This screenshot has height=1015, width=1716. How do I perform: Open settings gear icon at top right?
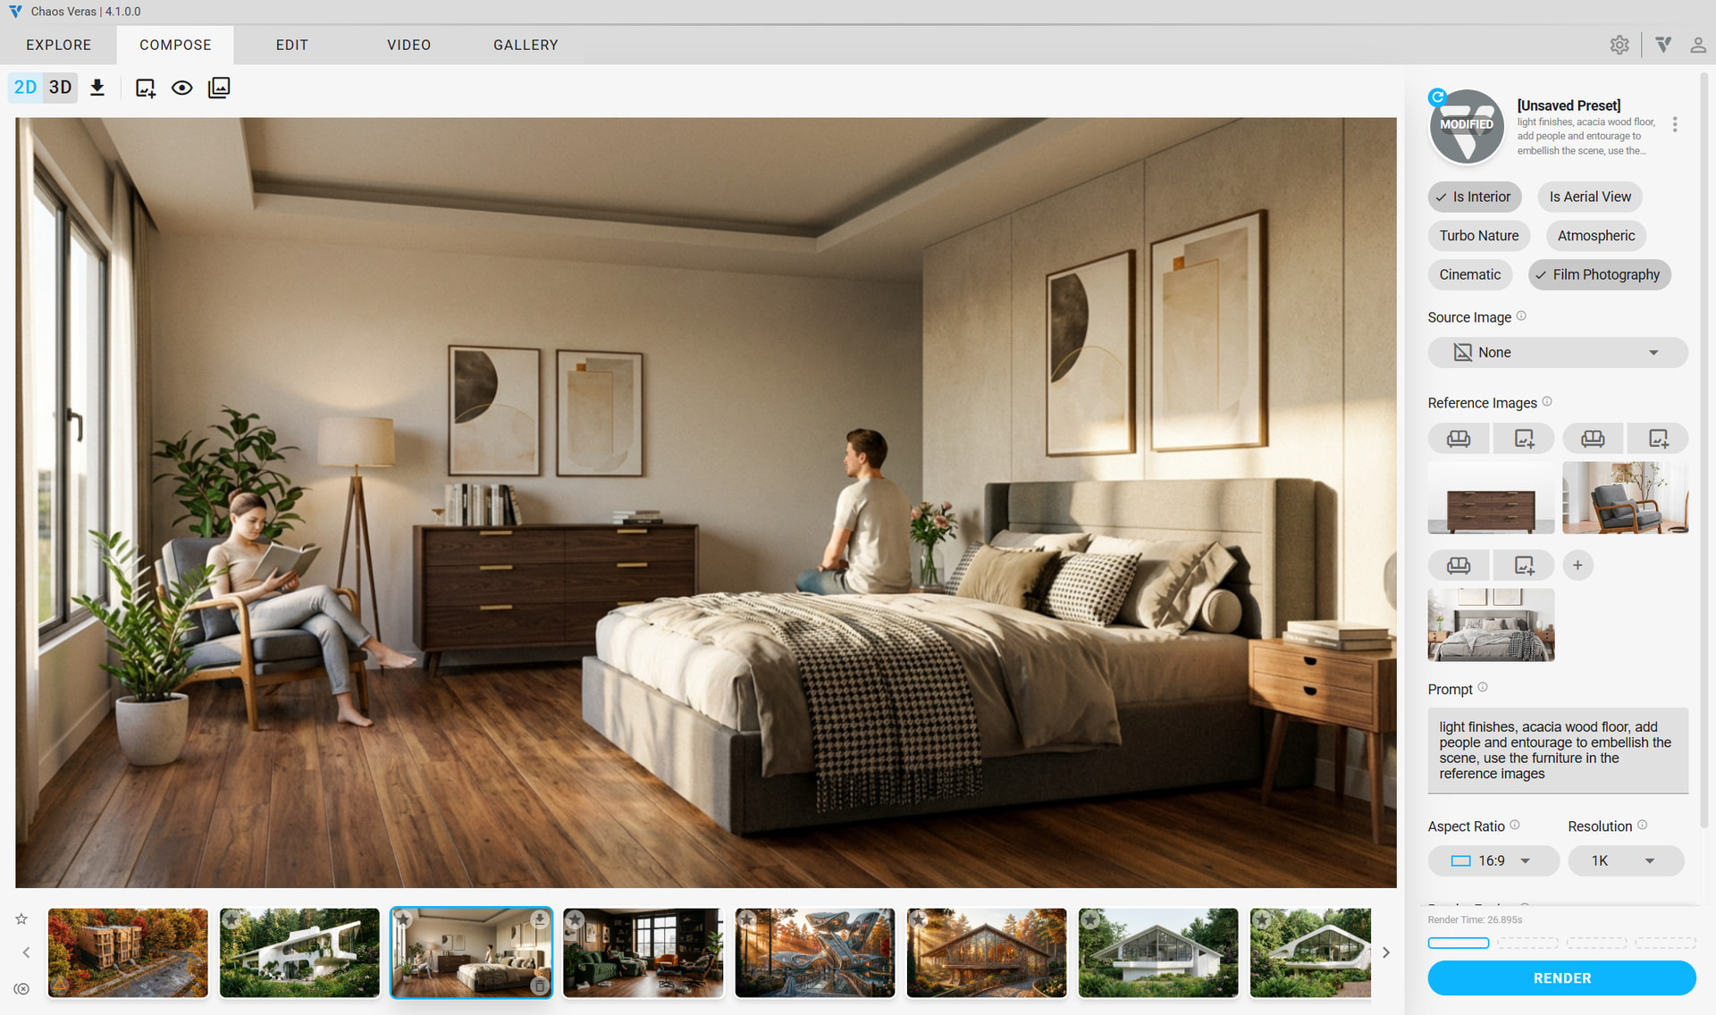tap(1619, 45)
